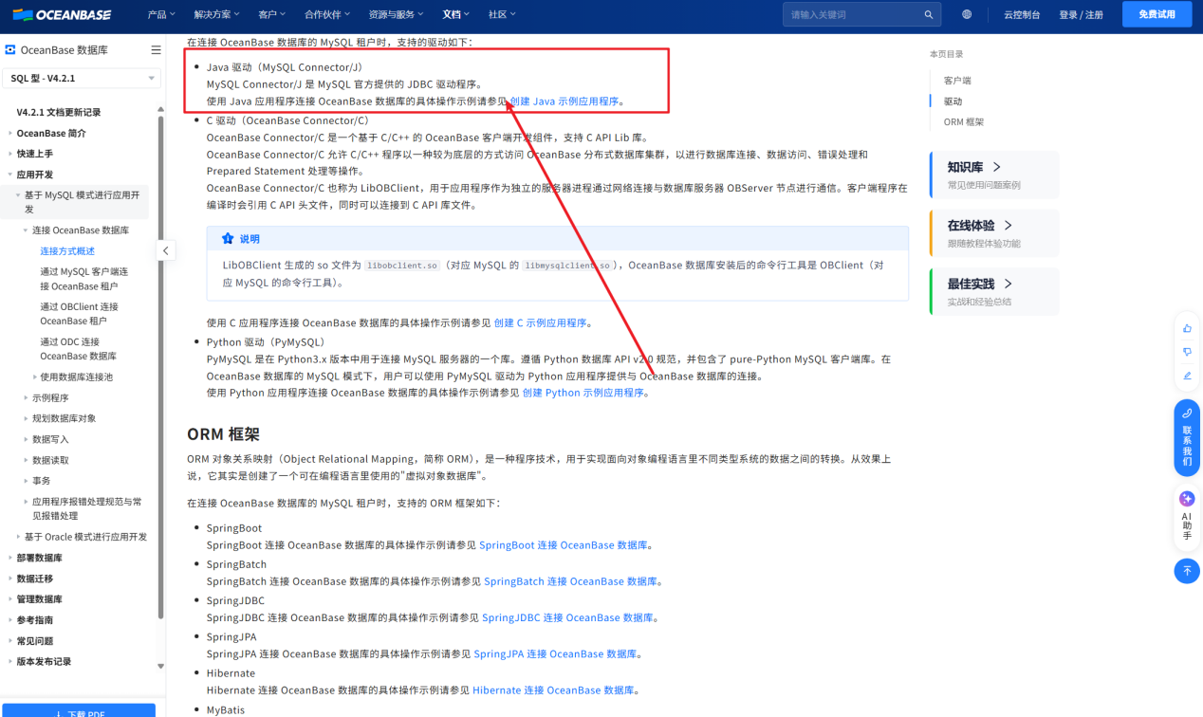
Task: Open the 产品 dropdown menu
Action: click(161, 14)
